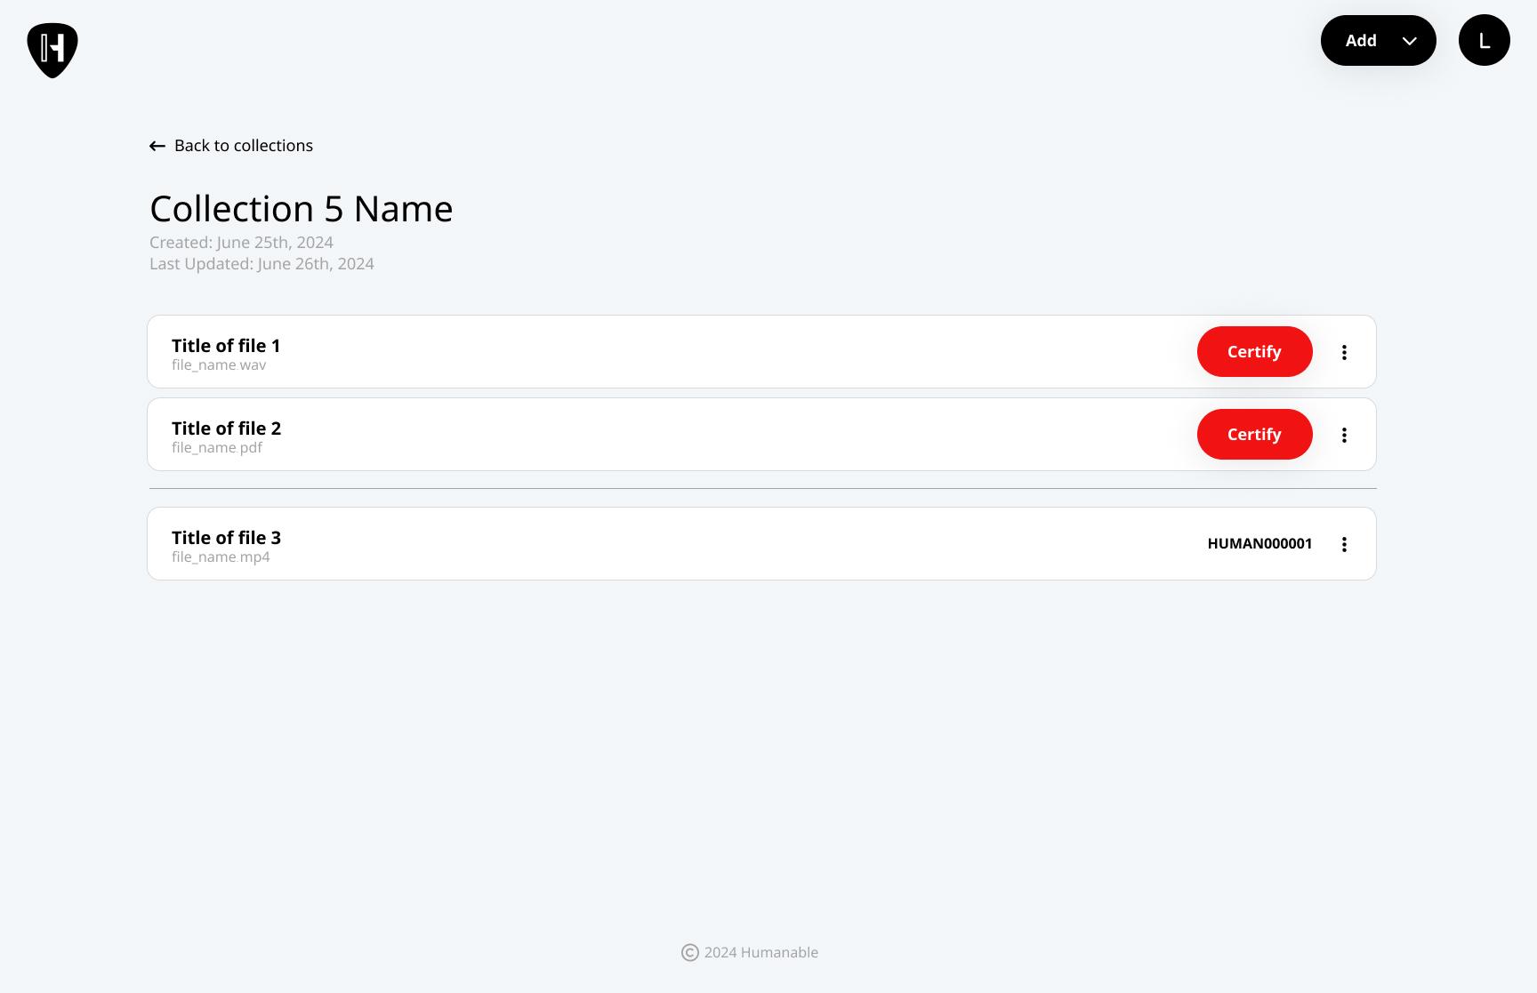Certify Title of file 2
1537x993 pixels.
[1254, 435]
